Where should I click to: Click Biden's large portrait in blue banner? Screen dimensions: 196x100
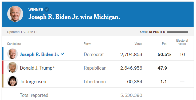[x=15, y=14]
